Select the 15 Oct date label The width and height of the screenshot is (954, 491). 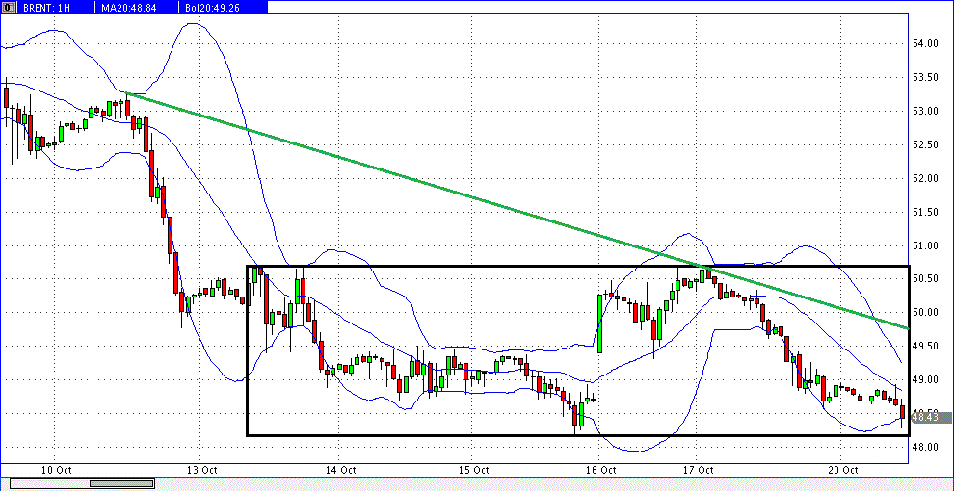click(x=474, y=470)
